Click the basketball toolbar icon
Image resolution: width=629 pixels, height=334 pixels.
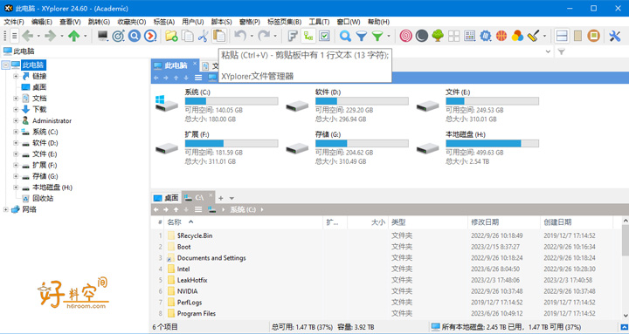[501, 36]
